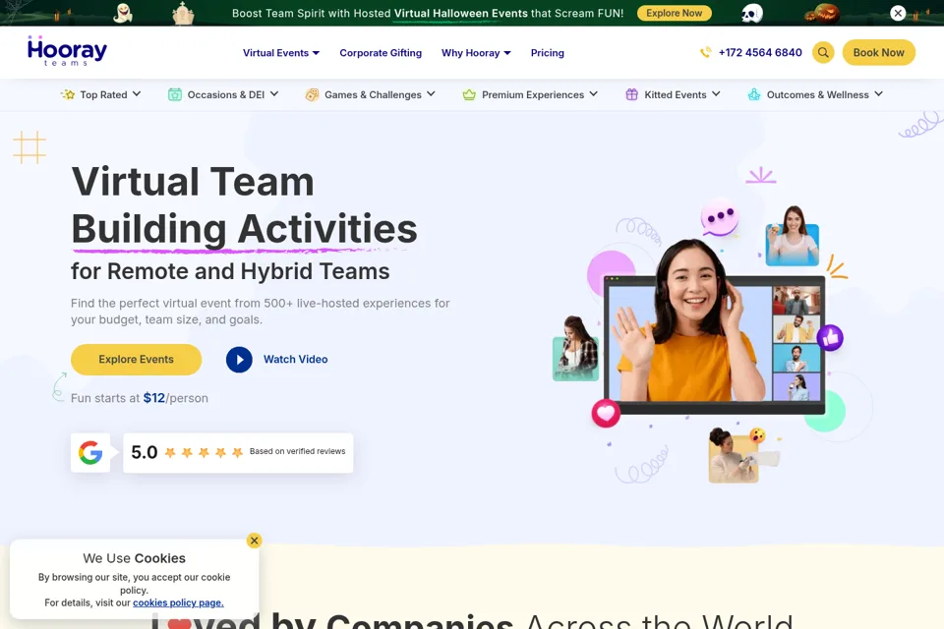This screenshot has height=629, width=944.
Task: Click the Hooray Teams logo
Action: [x=67, y=51]
